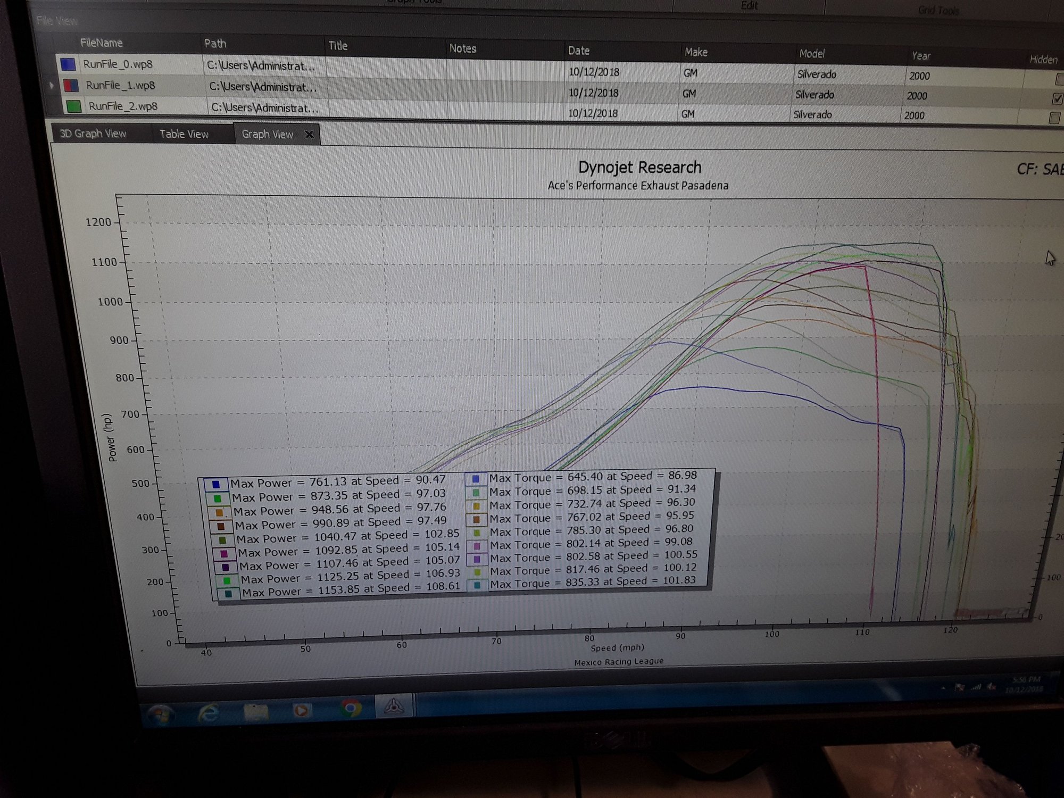This screenshot has height=798, width=1064.
Task: Expand the RunFile_1.wp8 row arrow
Action: click(x=52, y=85)
